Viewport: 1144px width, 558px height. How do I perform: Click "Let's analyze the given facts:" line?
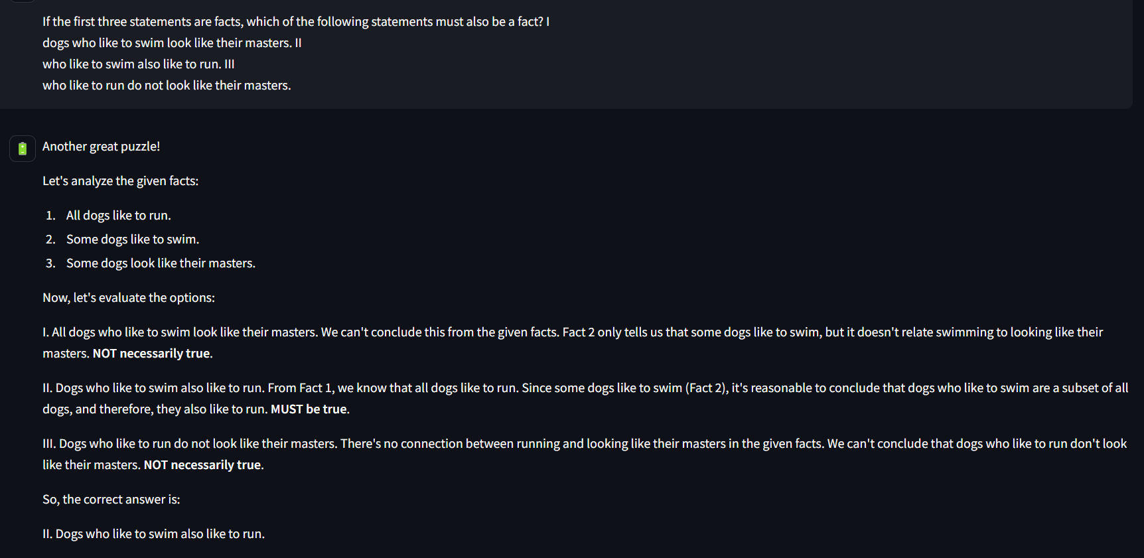pyautogui.click(x=120, y=180)
